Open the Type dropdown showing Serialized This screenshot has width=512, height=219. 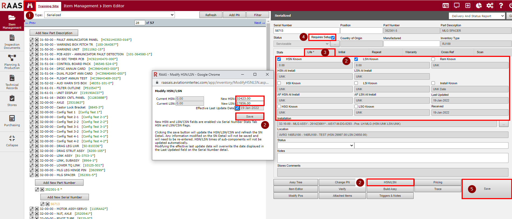pyautogui.click(x=109, y=15)
